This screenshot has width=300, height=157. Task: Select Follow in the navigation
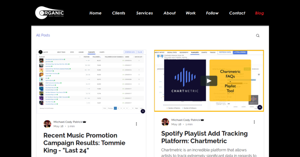coord(212,13)
